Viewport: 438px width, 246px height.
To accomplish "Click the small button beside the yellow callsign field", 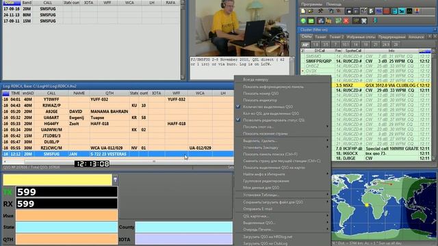I will [x=115, y=180].
